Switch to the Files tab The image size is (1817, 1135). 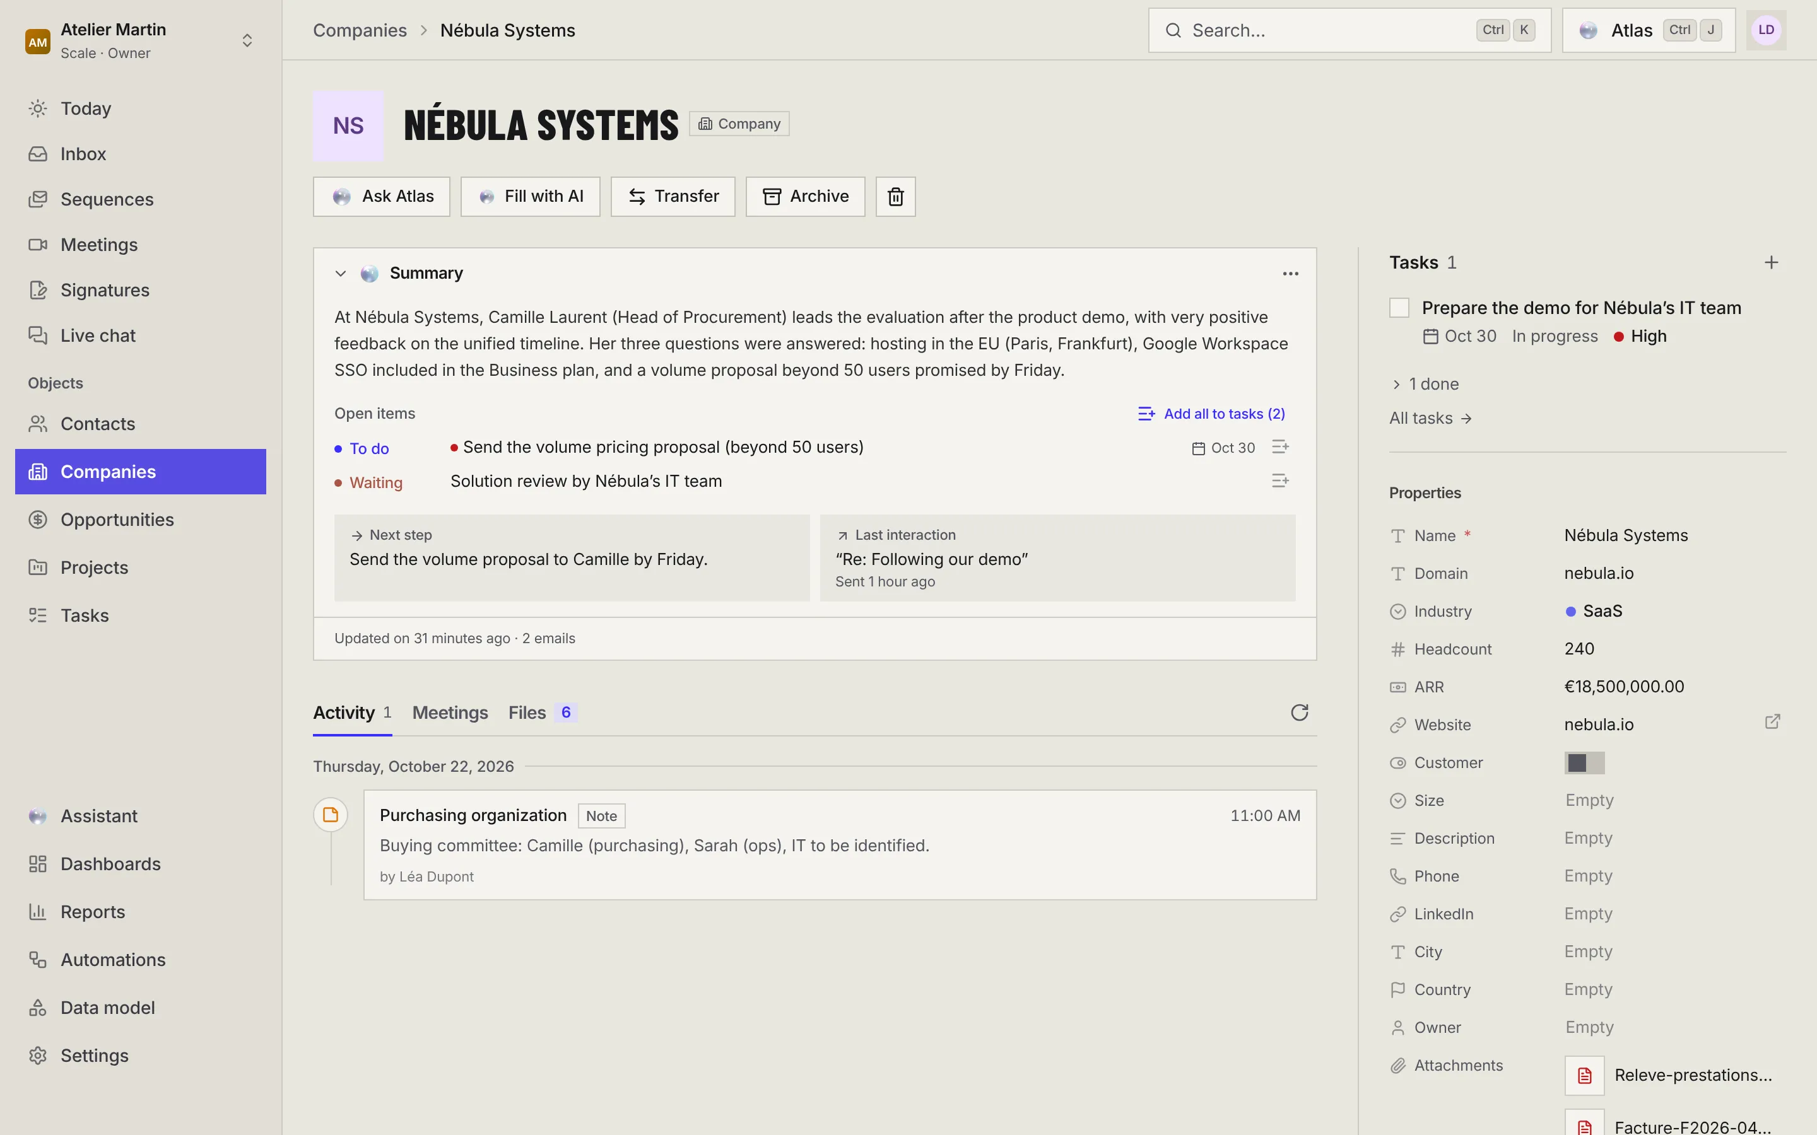click(542, 713)
